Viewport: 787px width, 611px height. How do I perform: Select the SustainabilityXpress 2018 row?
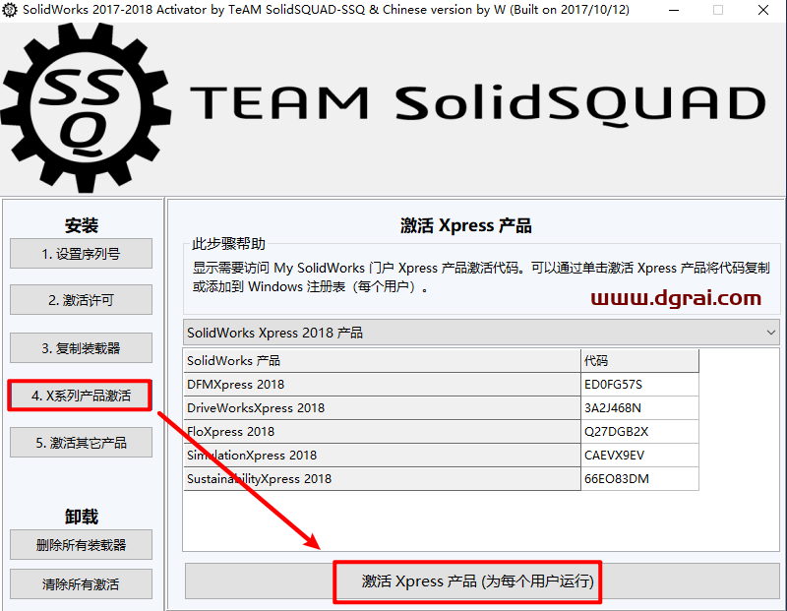[441, 479]
